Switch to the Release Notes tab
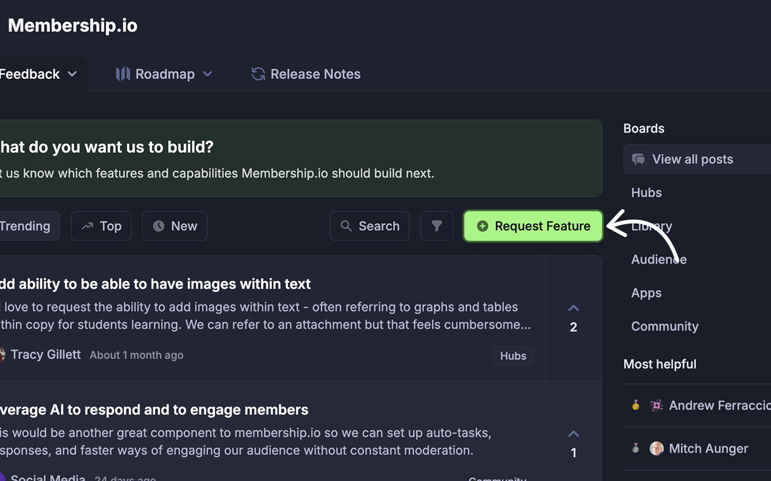771x481 pixels. click(315, 74)
